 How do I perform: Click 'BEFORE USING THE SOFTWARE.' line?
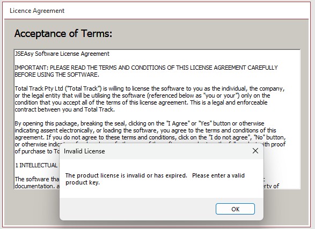tap(57, 75)
